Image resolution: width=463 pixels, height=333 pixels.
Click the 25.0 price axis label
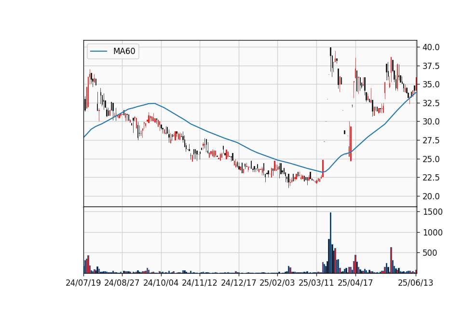point(431,159)
